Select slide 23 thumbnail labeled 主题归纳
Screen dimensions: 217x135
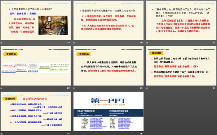(108, 66)
